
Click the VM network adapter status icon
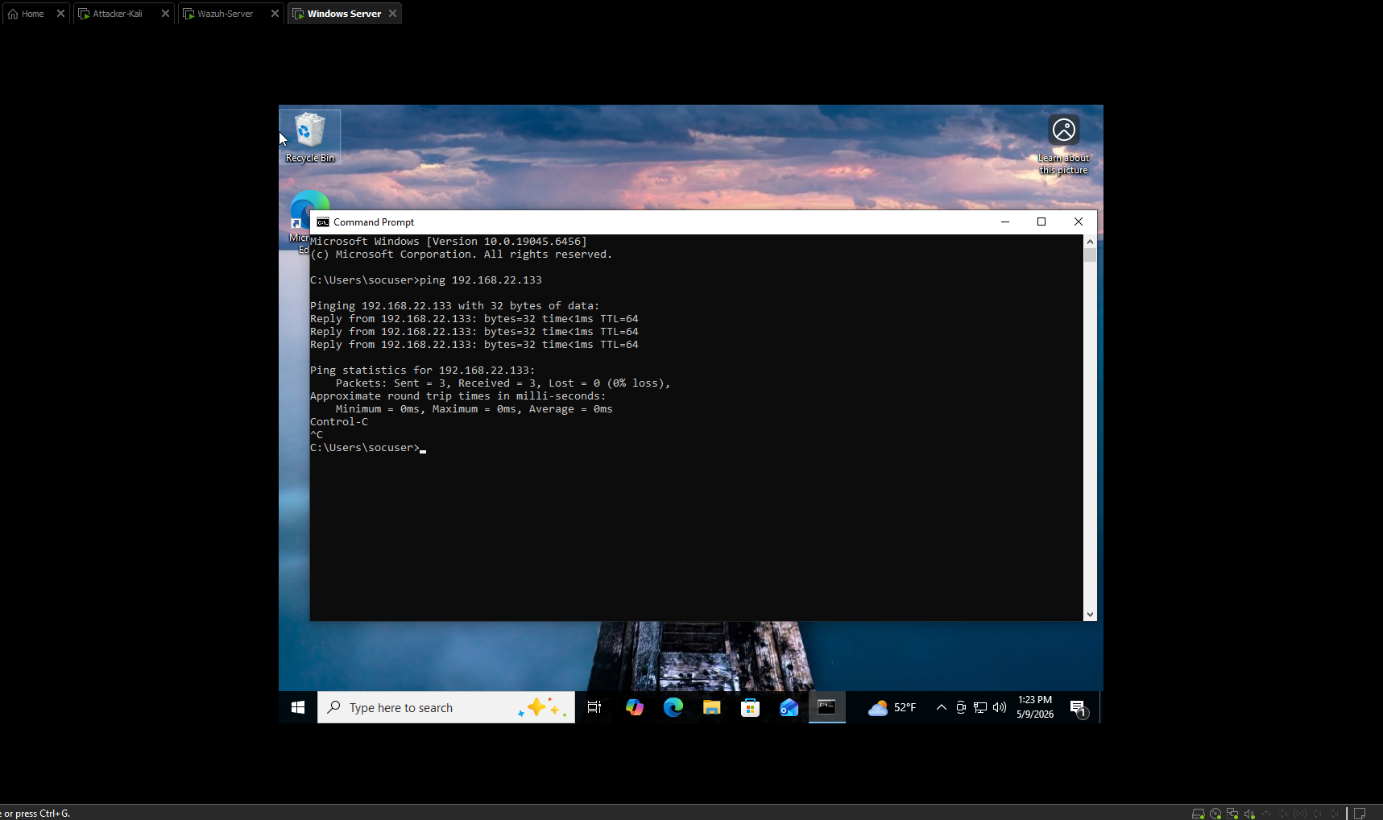[x=1232, y=814]
